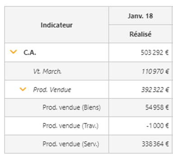Click the Janv. 18 column header
Screen dimensions: 173x167
coord(140,16)
